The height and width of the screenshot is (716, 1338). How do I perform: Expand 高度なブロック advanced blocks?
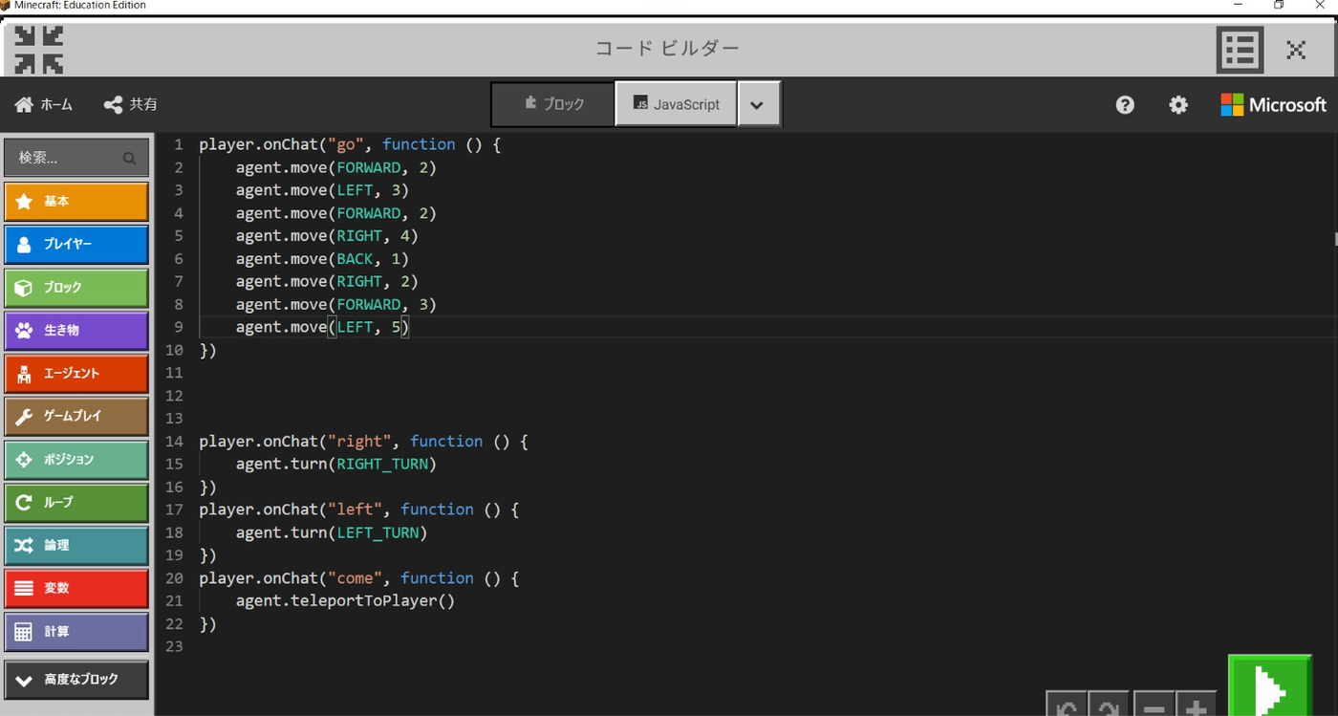pos(76,680)
